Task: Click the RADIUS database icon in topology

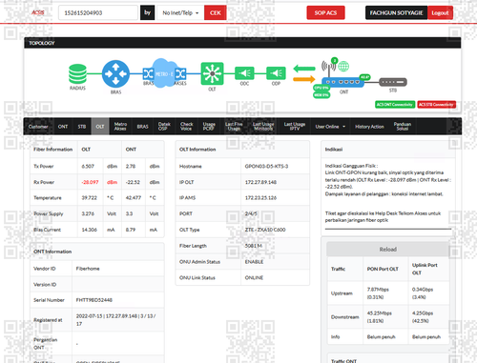Action: (77, 74)
